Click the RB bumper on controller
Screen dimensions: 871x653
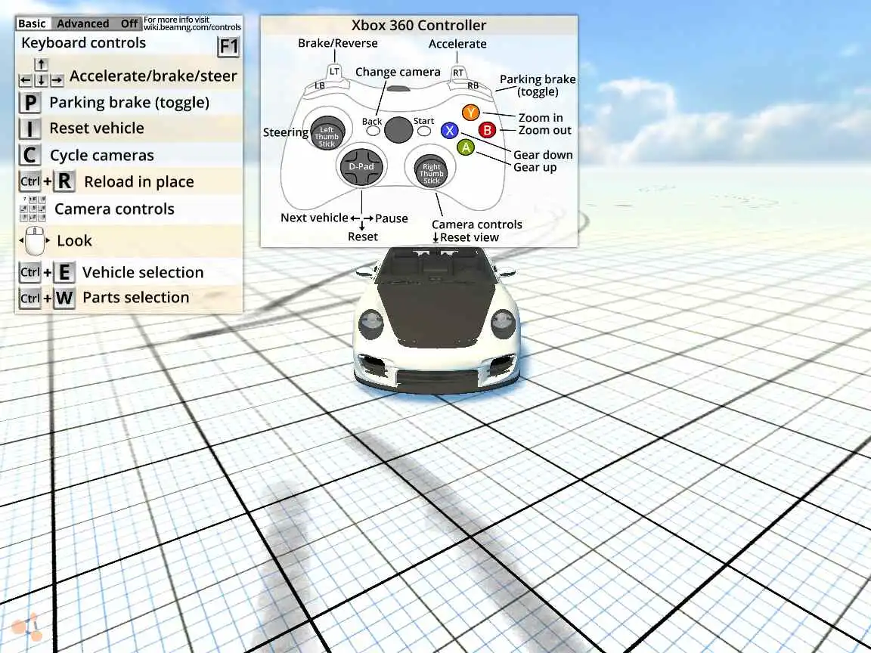[x=473, y=85]
